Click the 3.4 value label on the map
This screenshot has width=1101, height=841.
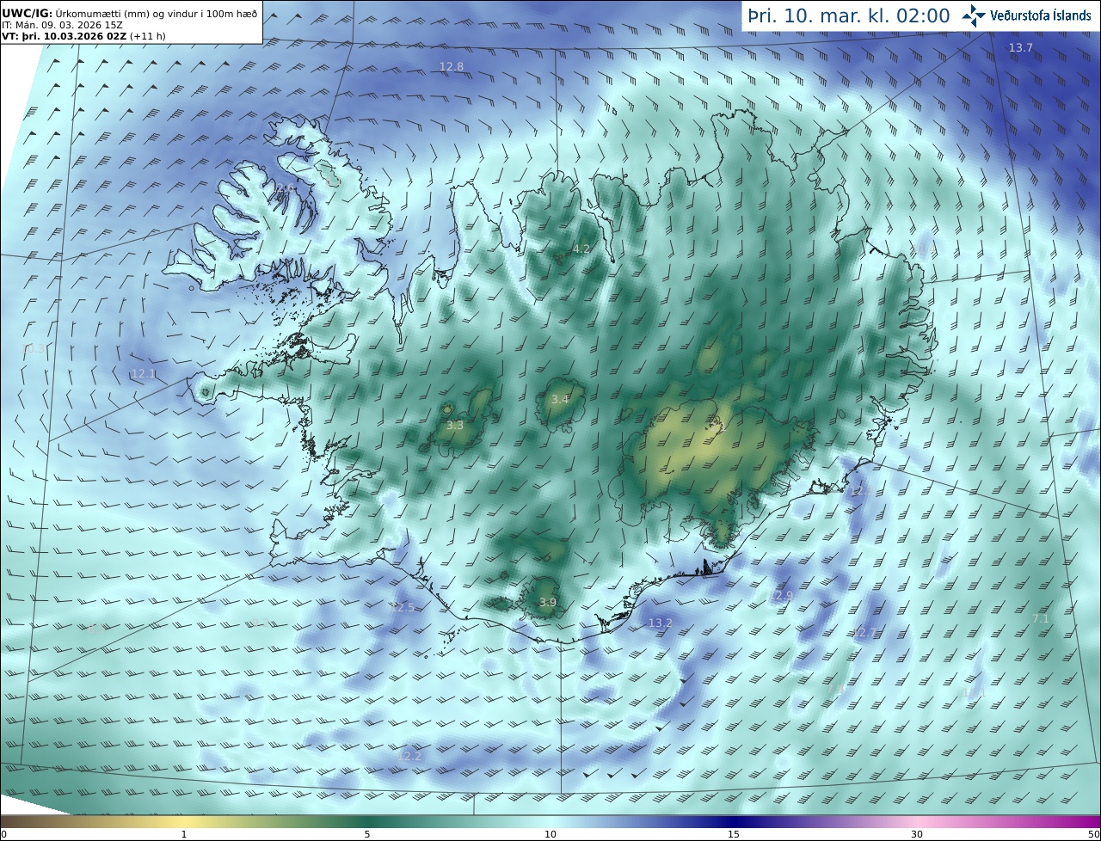pyautogui.click(x=560, y=399)
